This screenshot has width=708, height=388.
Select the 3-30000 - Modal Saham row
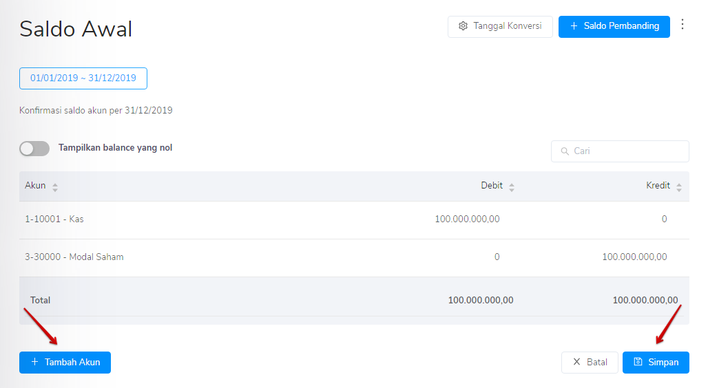click(74, 257)
